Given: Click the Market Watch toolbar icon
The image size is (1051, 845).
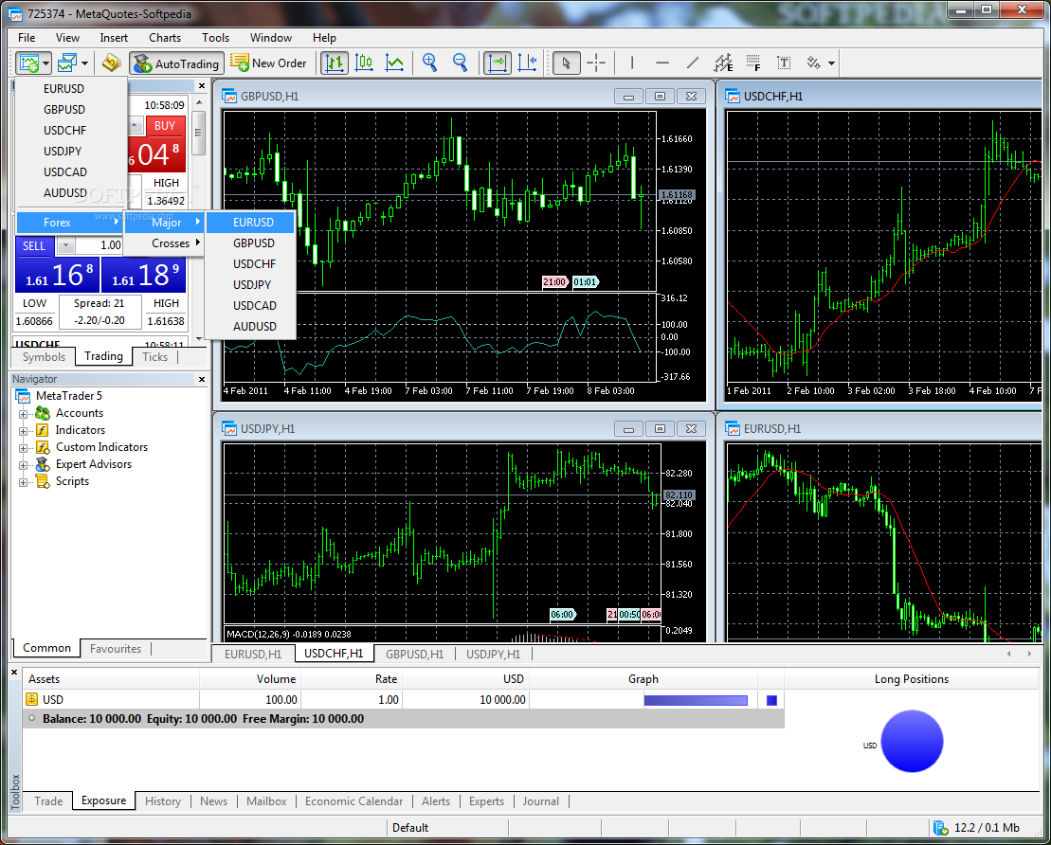Looking at the screenshot, I should 111,63.
